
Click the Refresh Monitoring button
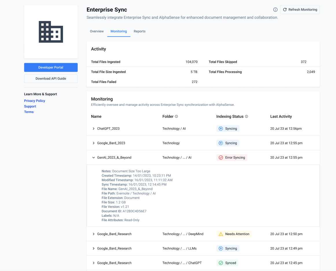point(300,10)
